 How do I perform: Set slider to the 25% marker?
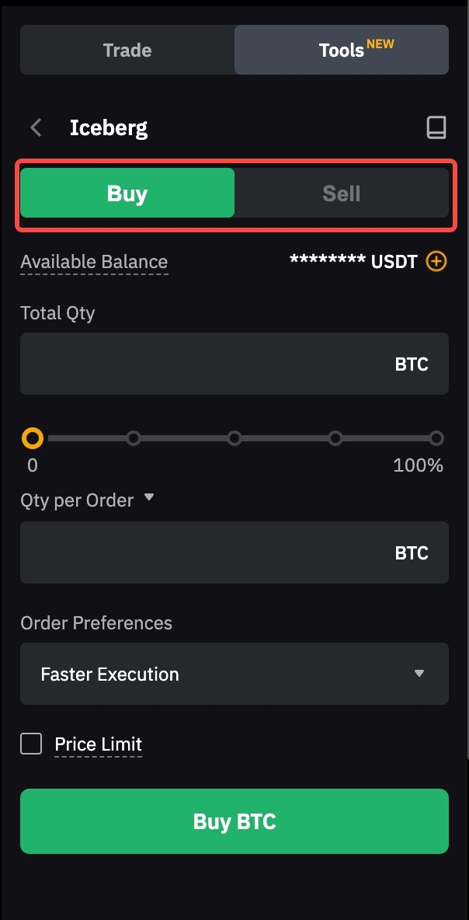coord(134,438)
